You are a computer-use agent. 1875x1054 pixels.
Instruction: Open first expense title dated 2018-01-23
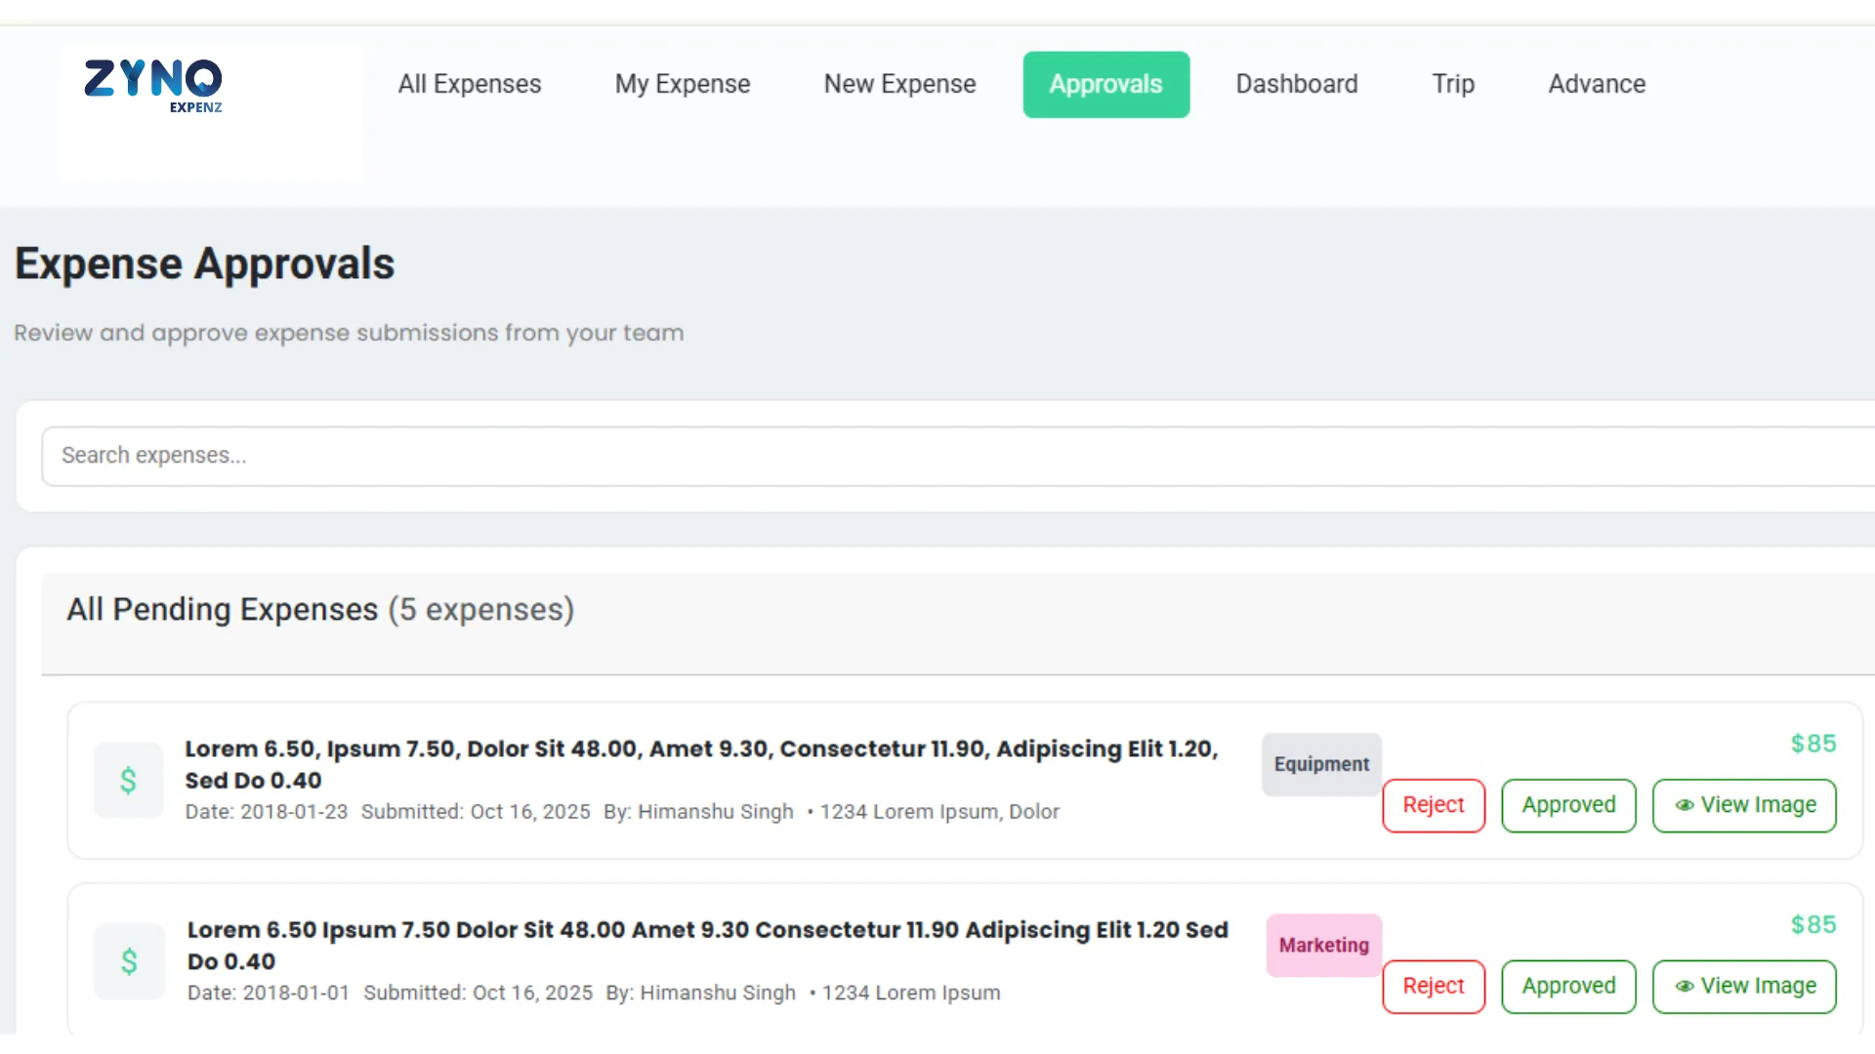pos(700,764)
